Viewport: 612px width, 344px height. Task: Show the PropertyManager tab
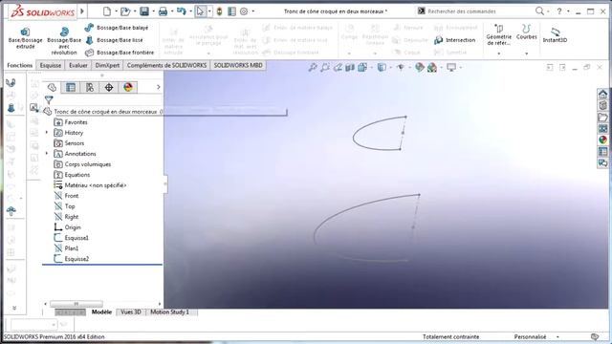(x=71, y=87)
